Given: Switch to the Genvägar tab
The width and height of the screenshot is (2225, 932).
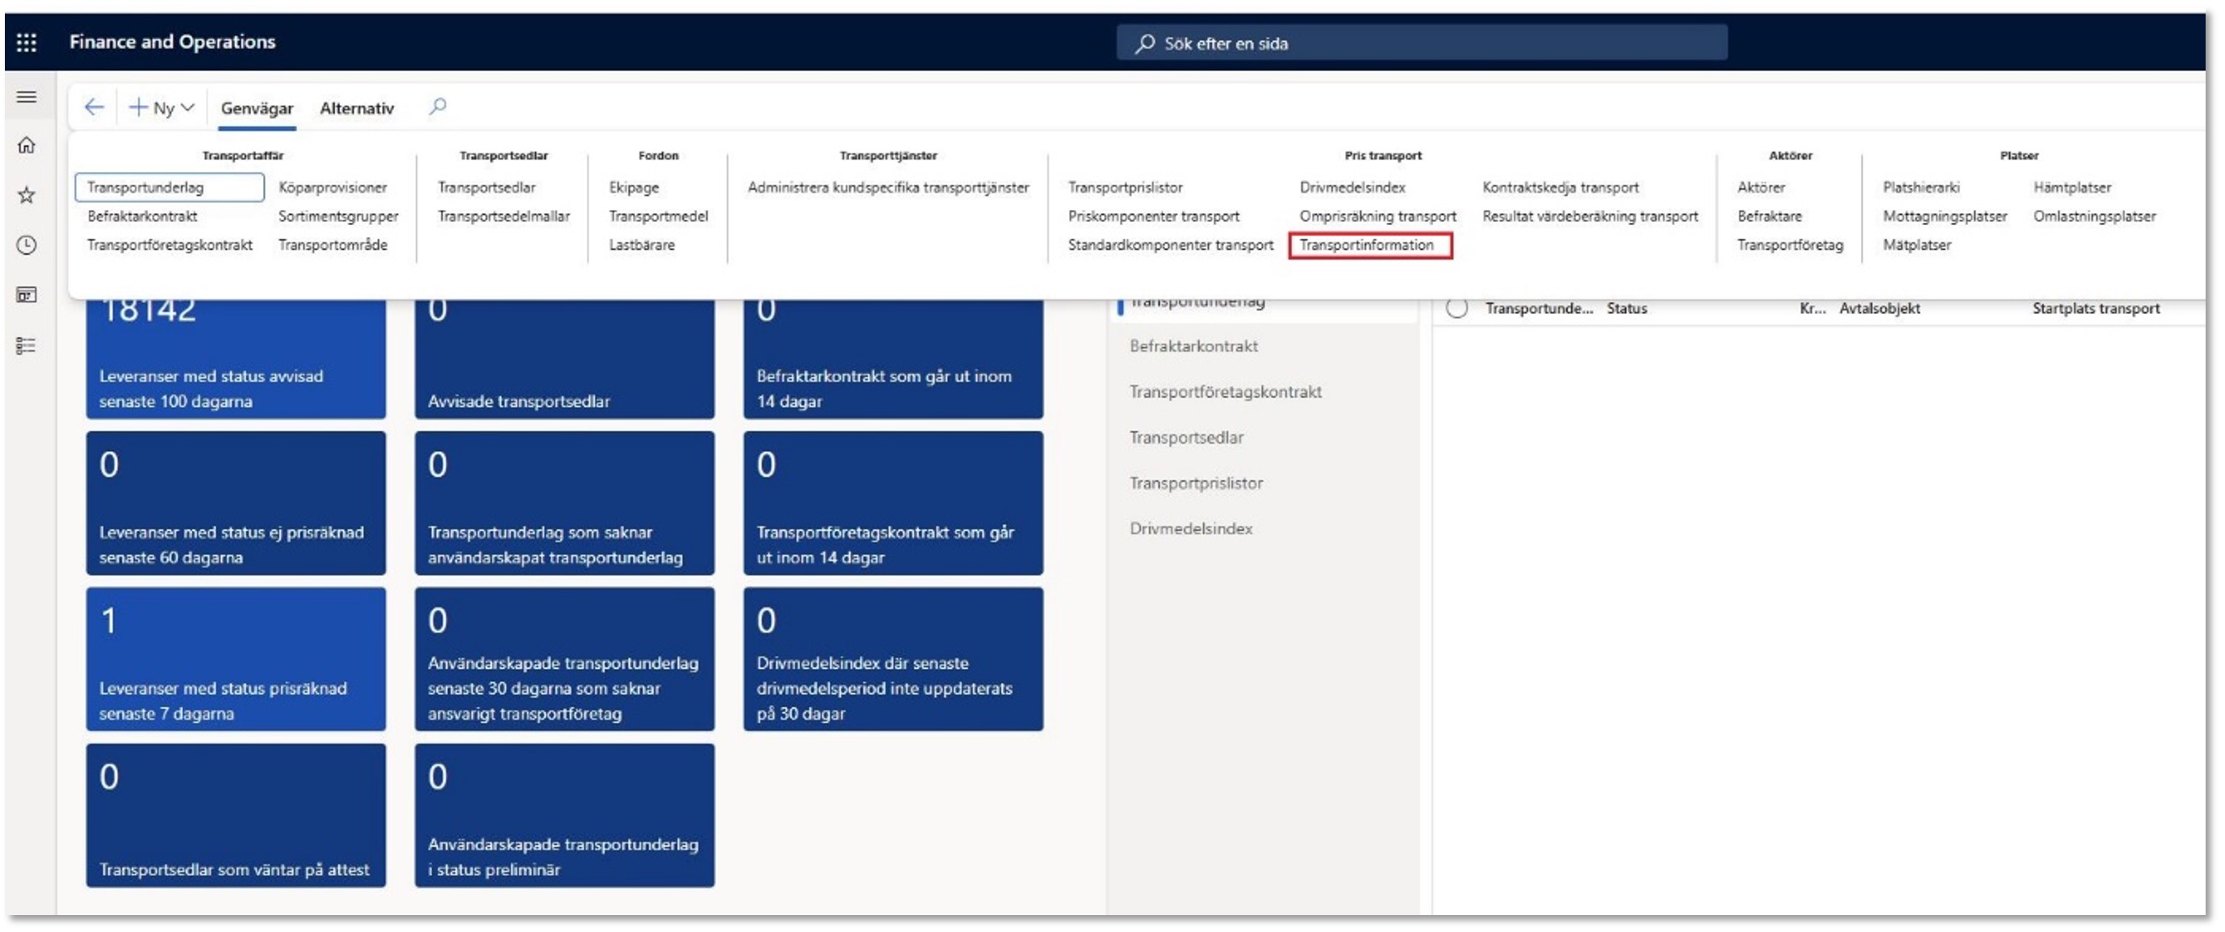Looking at the screenshot, I should click(257, 109).
